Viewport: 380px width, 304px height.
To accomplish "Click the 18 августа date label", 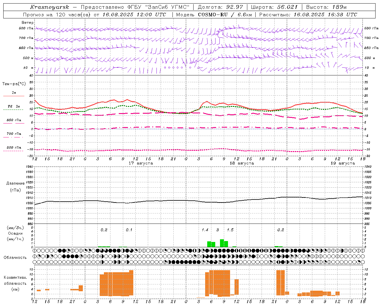I will [x=242, y=163].
